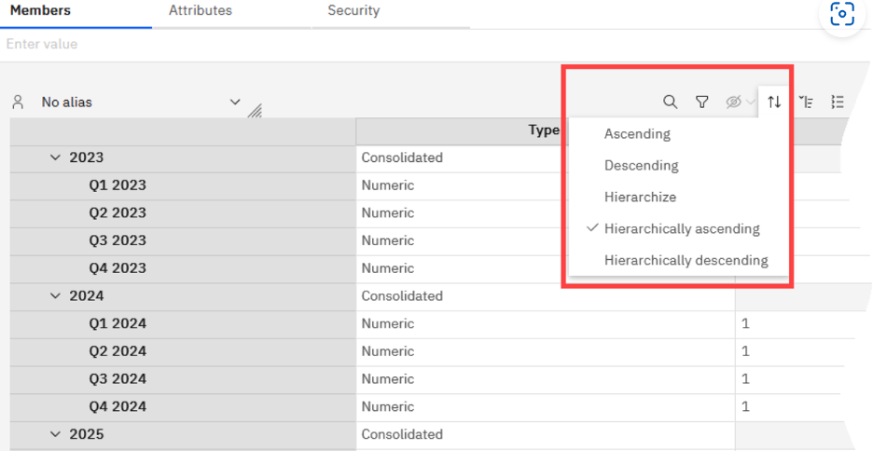Click the Enter value input field
Viewport: 873px width, 451px height.
tap(435, 45)
